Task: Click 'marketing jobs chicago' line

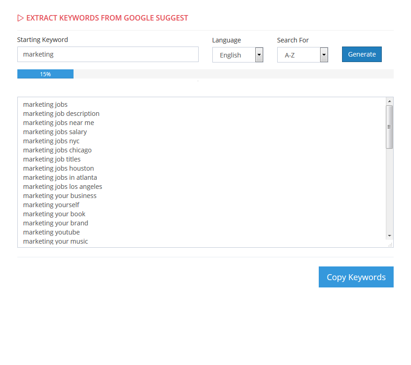Action: (x=58, y=150)
